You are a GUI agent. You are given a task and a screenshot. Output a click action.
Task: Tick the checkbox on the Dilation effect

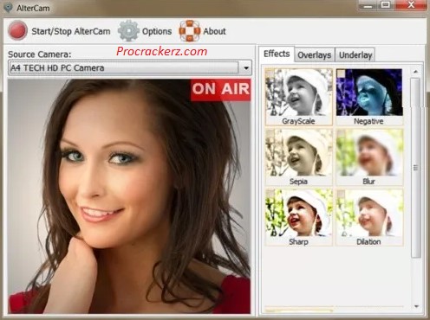341,194
